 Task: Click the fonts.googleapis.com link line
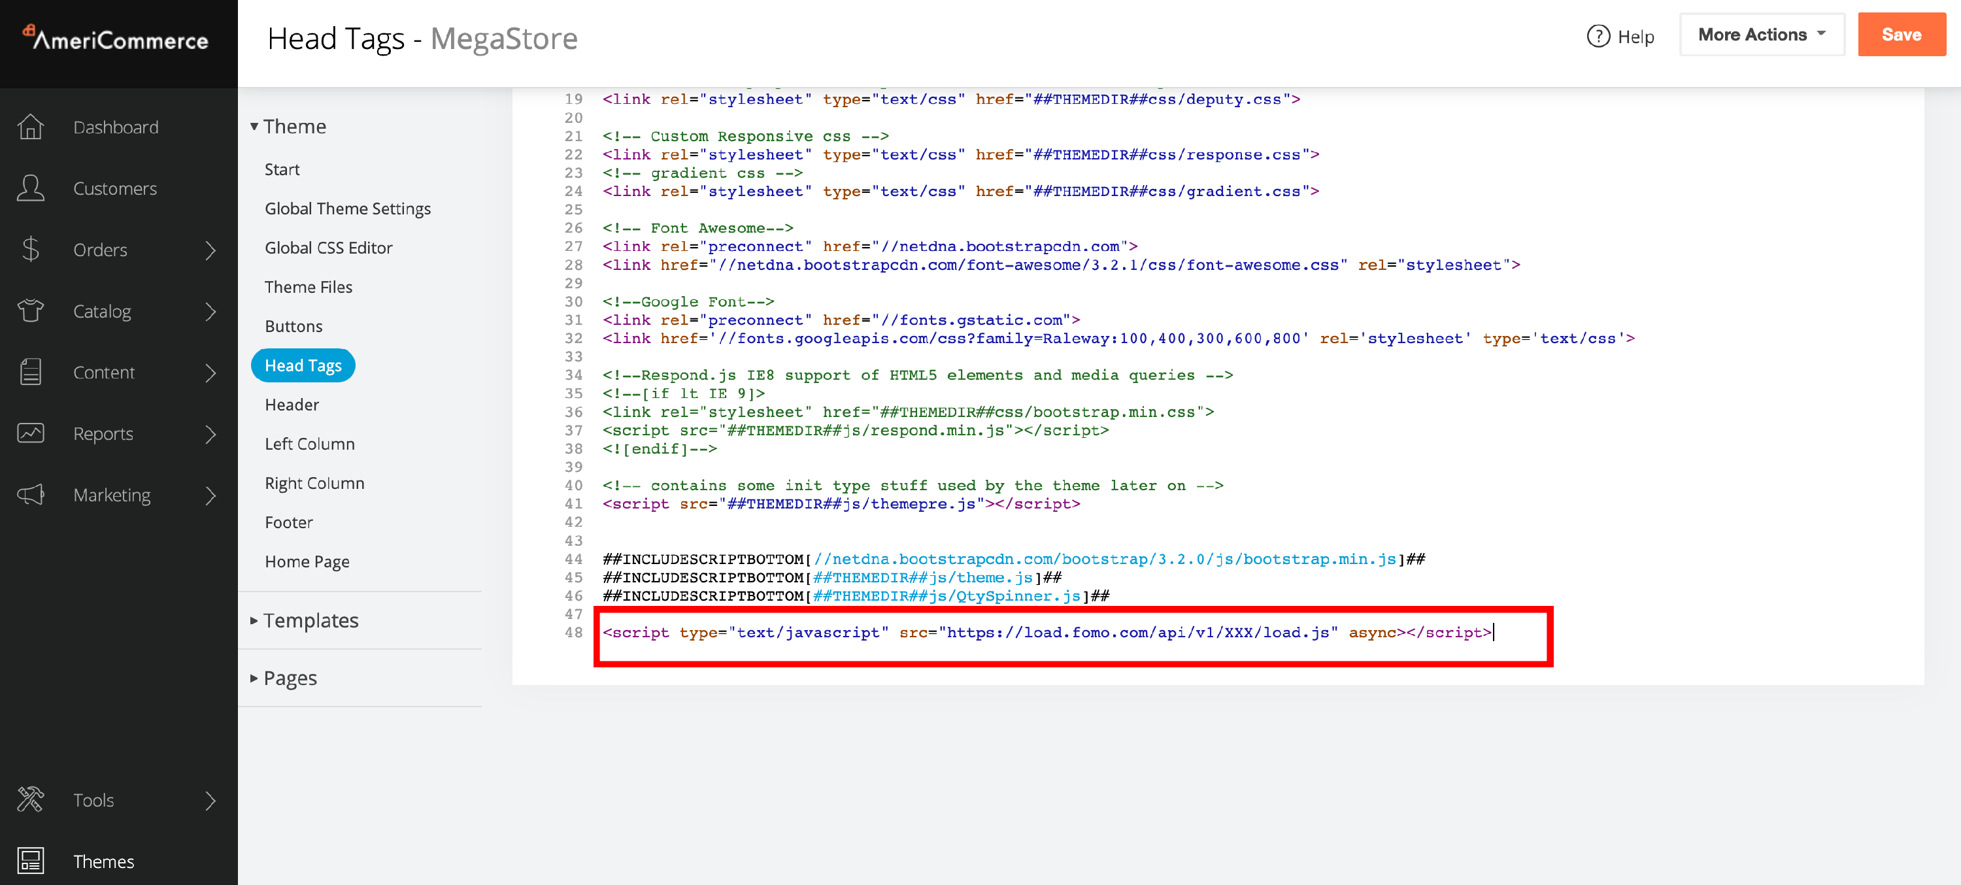tap(1118, 338)
